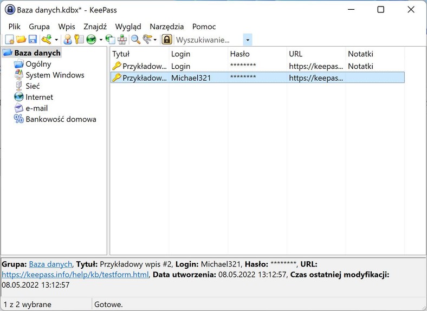
Task: Open the quick search box dropdown
Action: tap(248, 40)
